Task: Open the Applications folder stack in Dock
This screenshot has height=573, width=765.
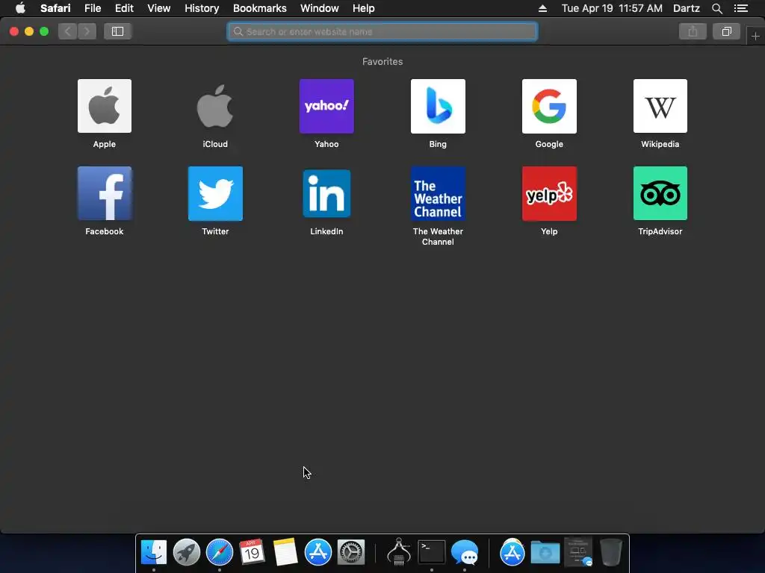Action: point(512,552)
